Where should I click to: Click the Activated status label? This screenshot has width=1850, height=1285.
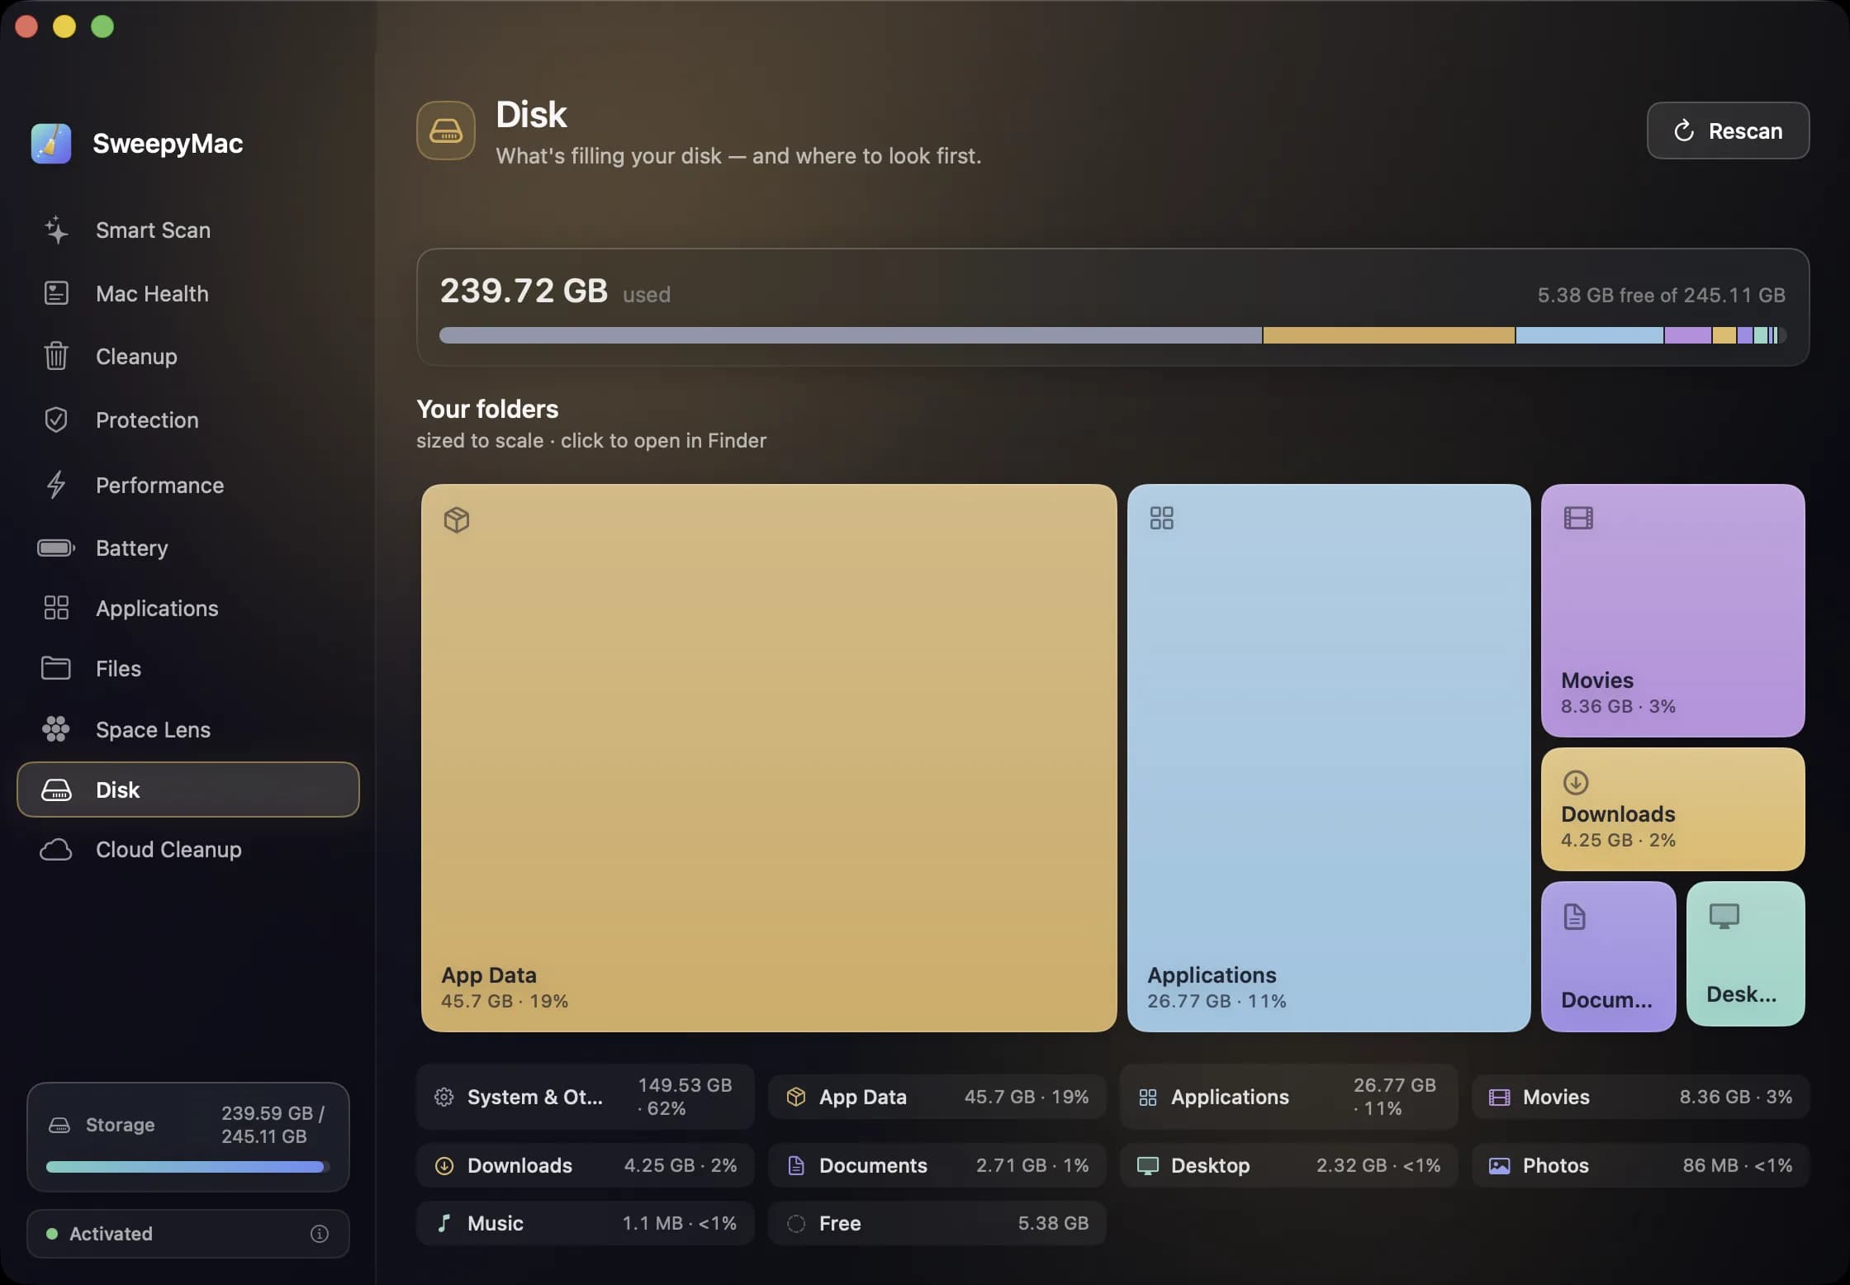pos(111,1234)
